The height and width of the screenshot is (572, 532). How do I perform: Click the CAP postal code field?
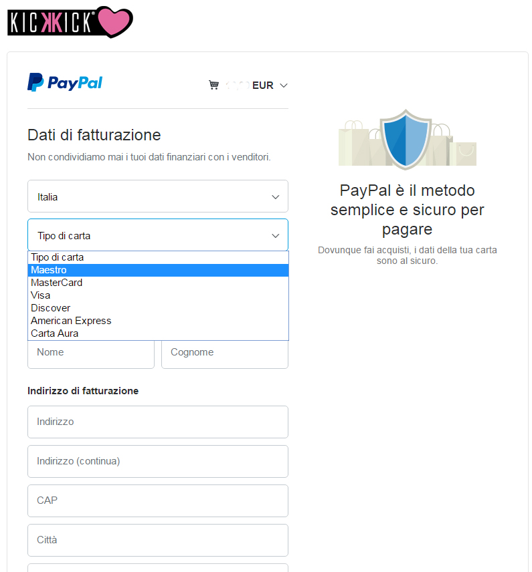click(x=158, y=501)
